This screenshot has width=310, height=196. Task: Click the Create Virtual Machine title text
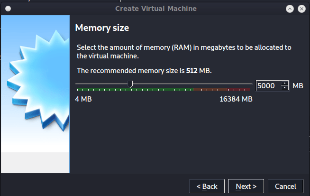tap(155, 9)
